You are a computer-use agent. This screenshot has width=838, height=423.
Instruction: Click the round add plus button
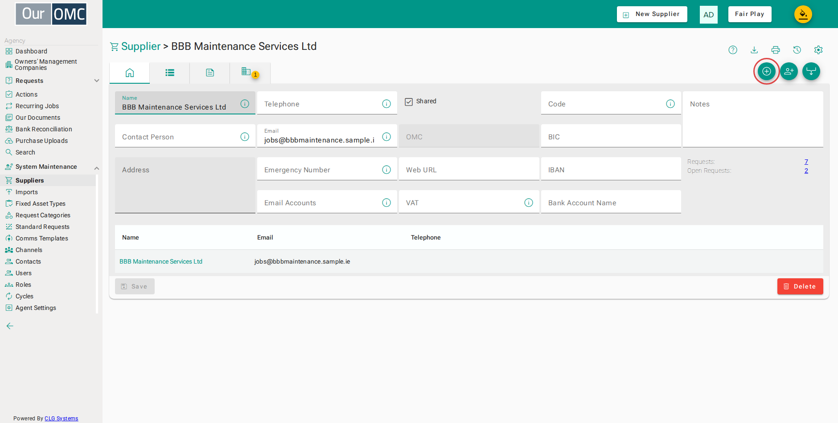[767, 71]
